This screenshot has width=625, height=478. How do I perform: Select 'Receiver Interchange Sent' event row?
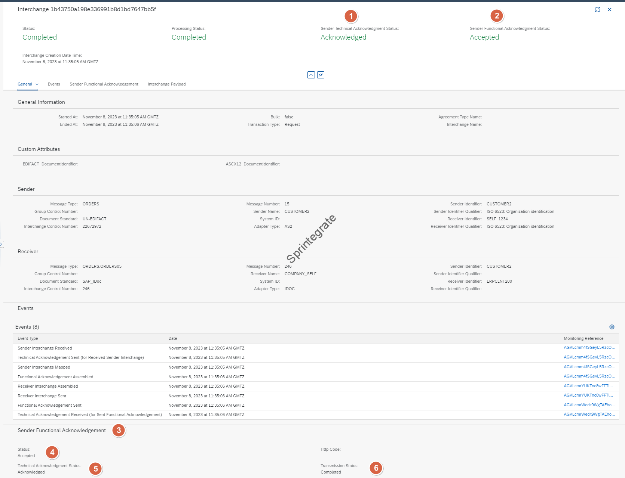pos(316,396)
